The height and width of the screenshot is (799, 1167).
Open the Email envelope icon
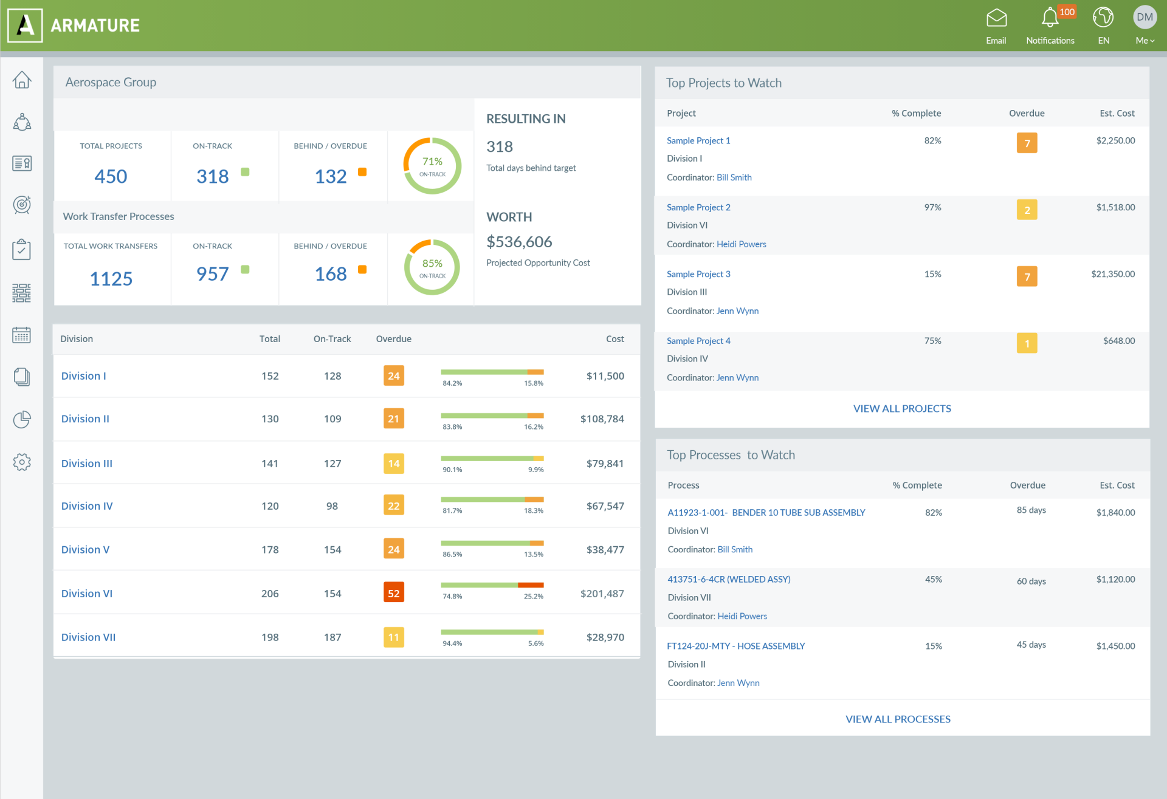(x=996, y=19)
